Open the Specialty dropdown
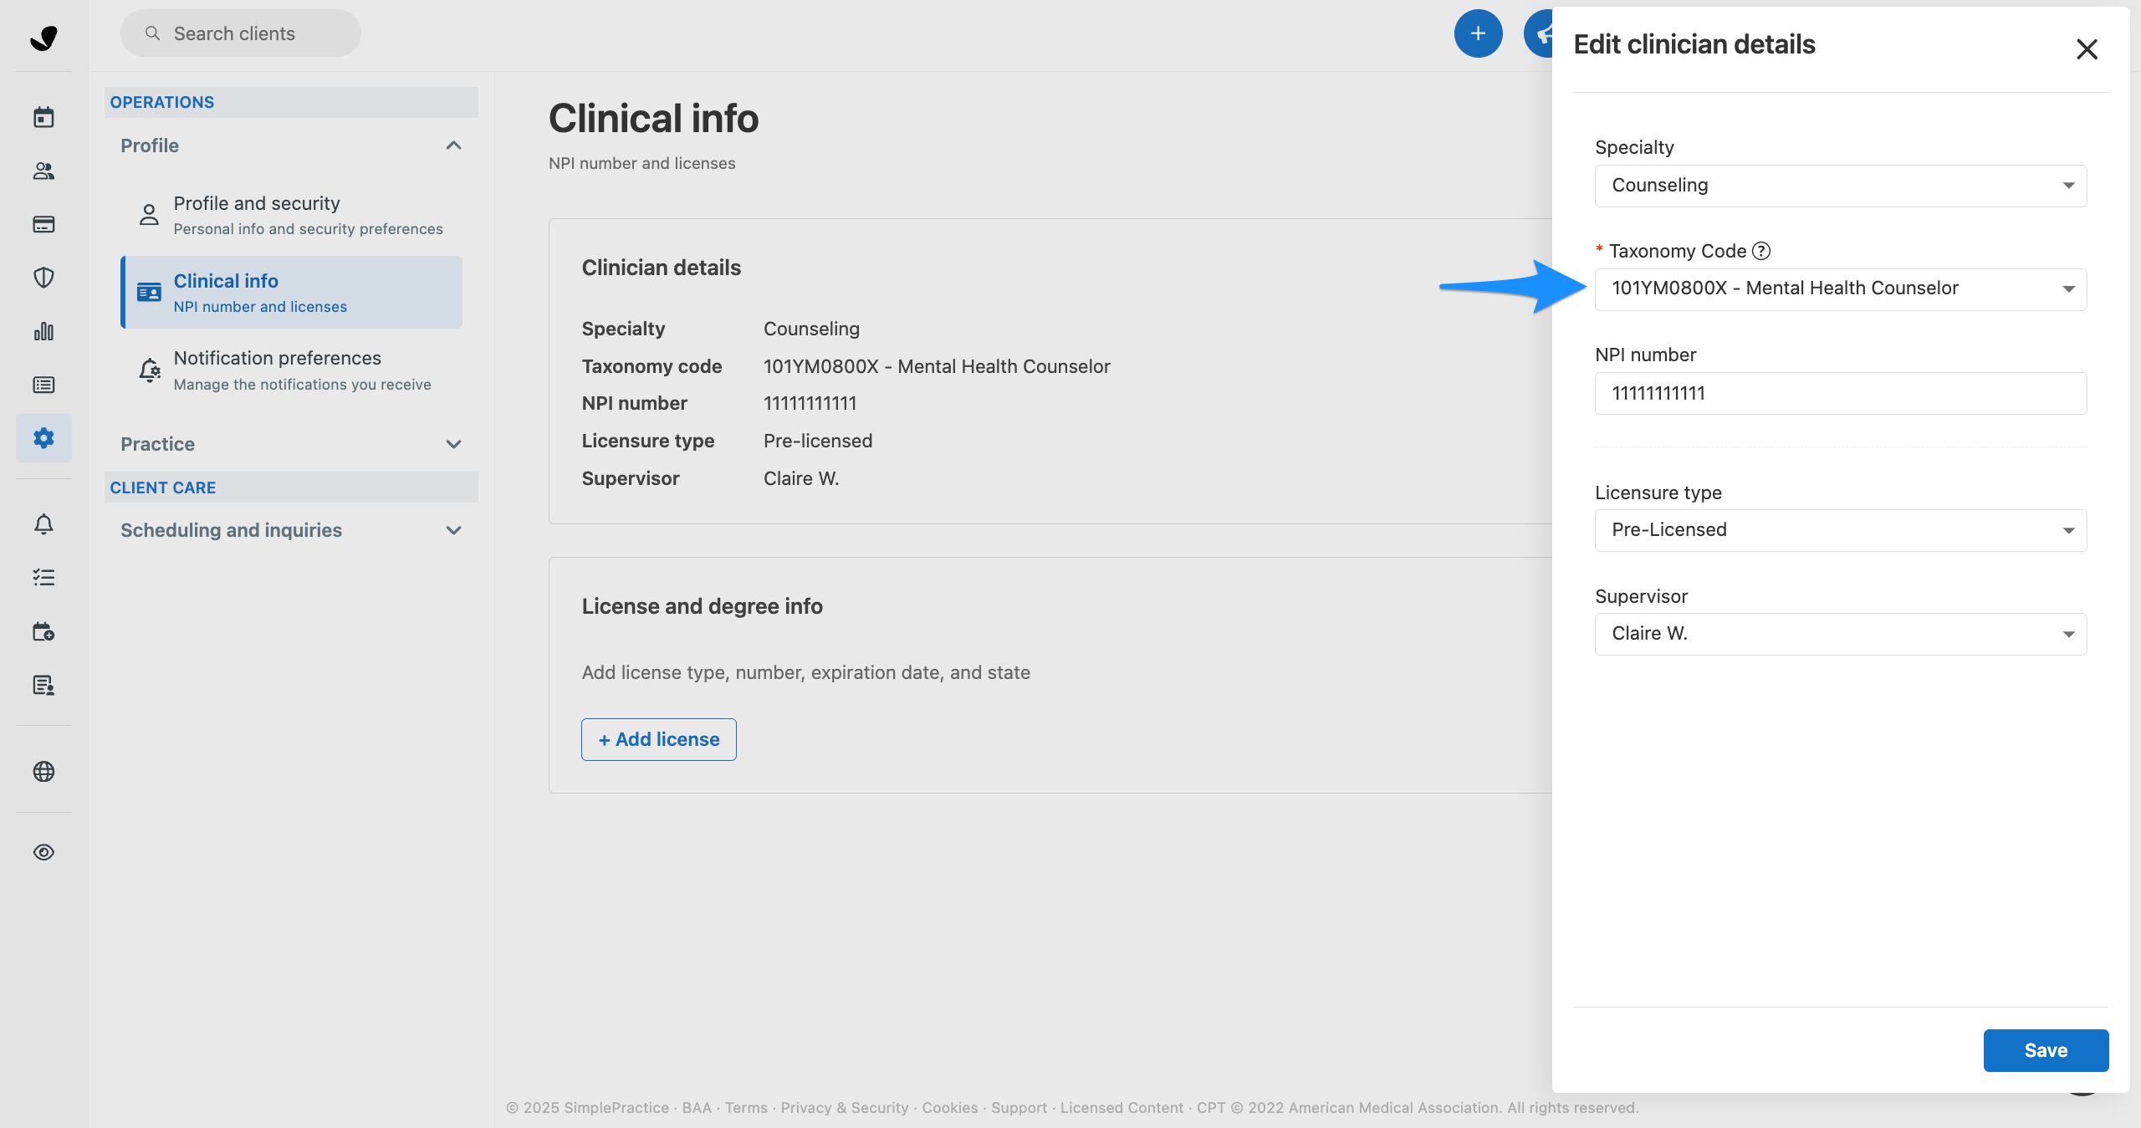2141x1128 pixels. tap(1840, 186)
